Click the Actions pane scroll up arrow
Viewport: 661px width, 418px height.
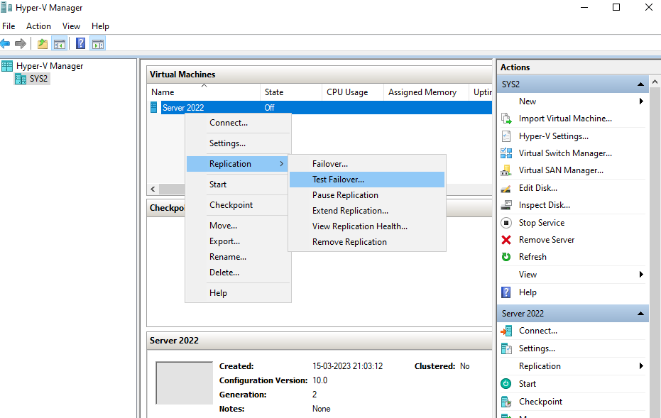click(655, 82)
